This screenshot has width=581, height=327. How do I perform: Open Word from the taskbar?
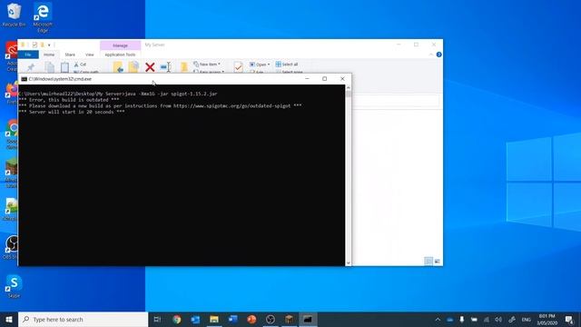[x=232, y=319]
